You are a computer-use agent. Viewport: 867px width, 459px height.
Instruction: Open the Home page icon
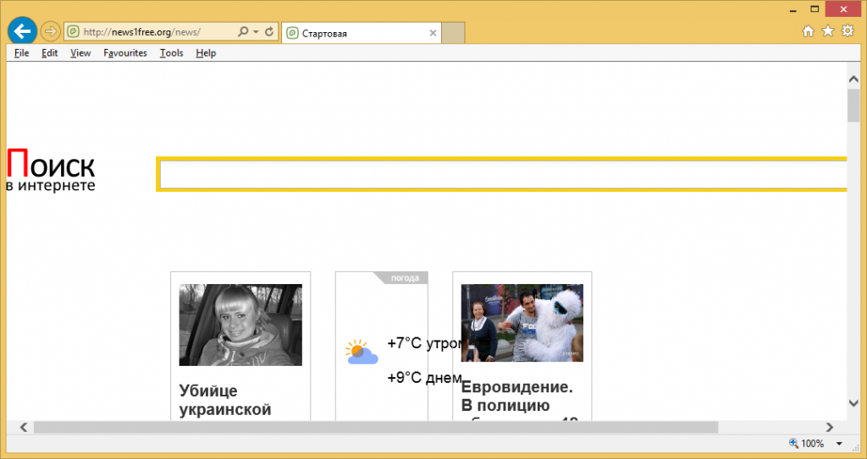tap(808, 31)
